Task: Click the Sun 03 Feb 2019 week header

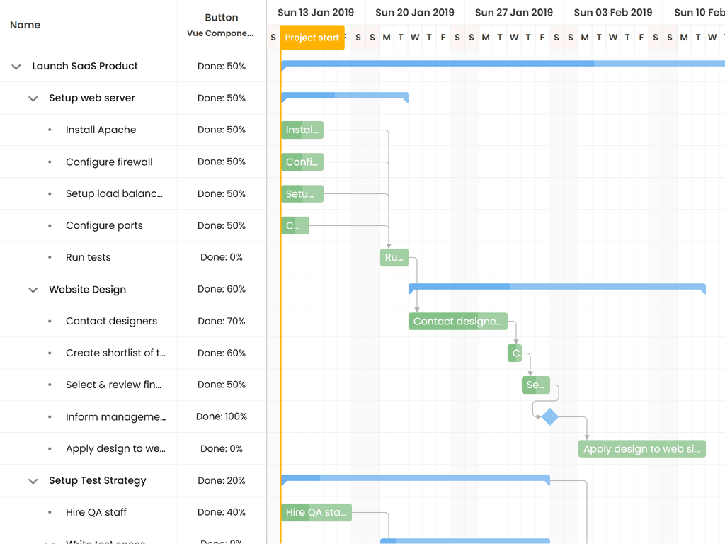Action: [x=613, y=13]
